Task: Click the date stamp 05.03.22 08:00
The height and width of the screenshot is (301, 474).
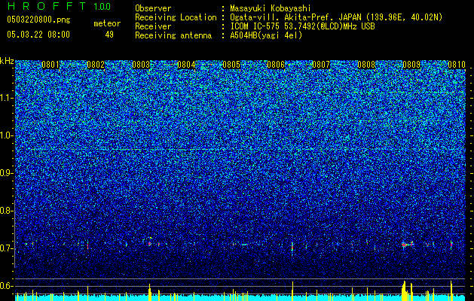Action: [38, 35]
